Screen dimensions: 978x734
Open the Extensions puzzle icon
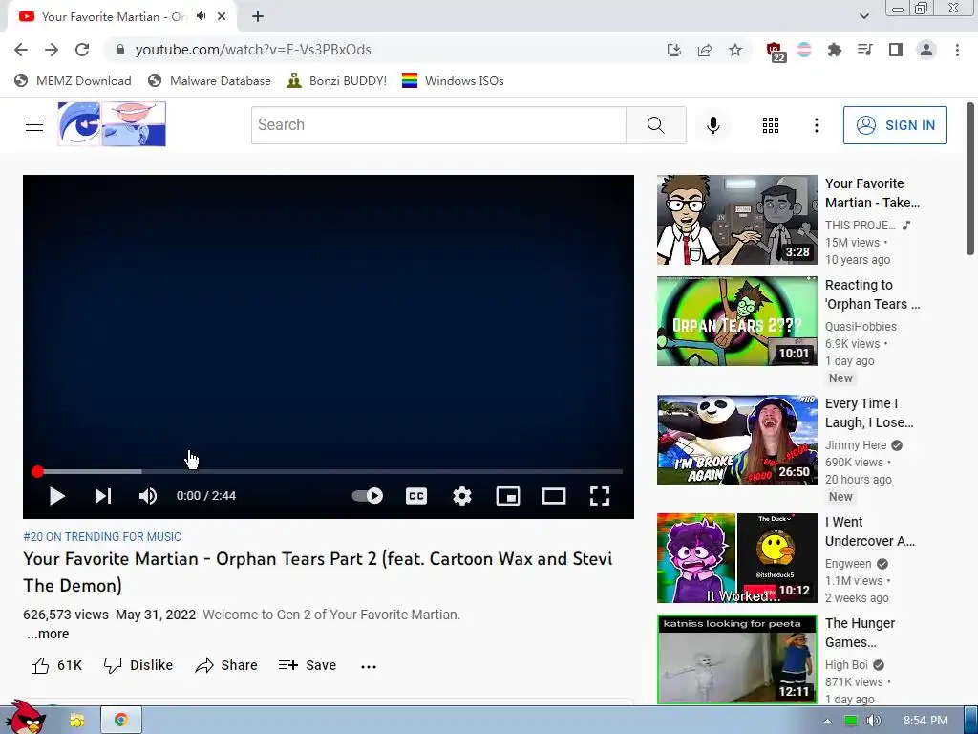coord(835,50)
